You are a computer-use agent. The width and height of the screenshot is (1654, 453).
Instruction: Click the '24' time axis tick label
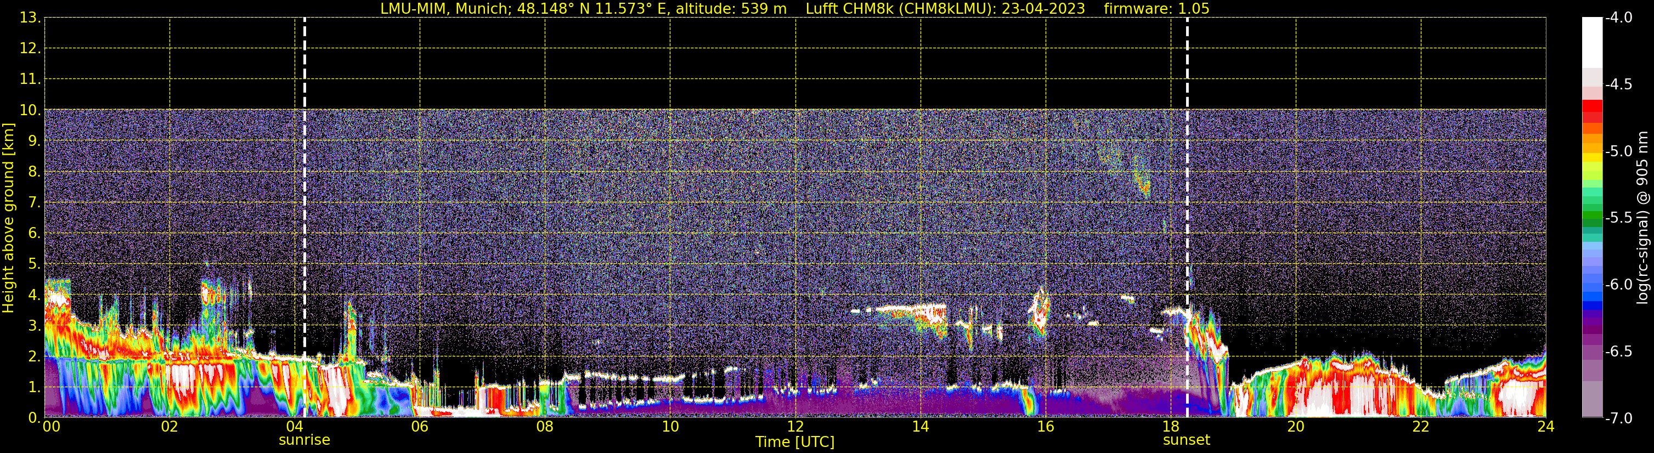click(x=1546, y=427)
